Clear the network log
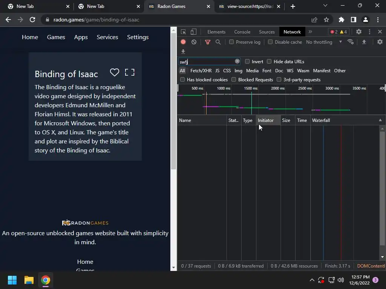This screenshot has height=289, width=386. 194,42
